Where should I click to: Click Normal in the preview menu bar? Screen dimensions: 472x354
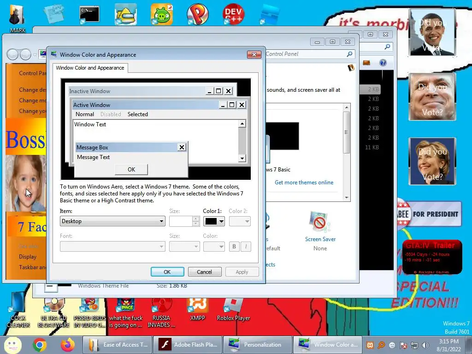(85, 114)
